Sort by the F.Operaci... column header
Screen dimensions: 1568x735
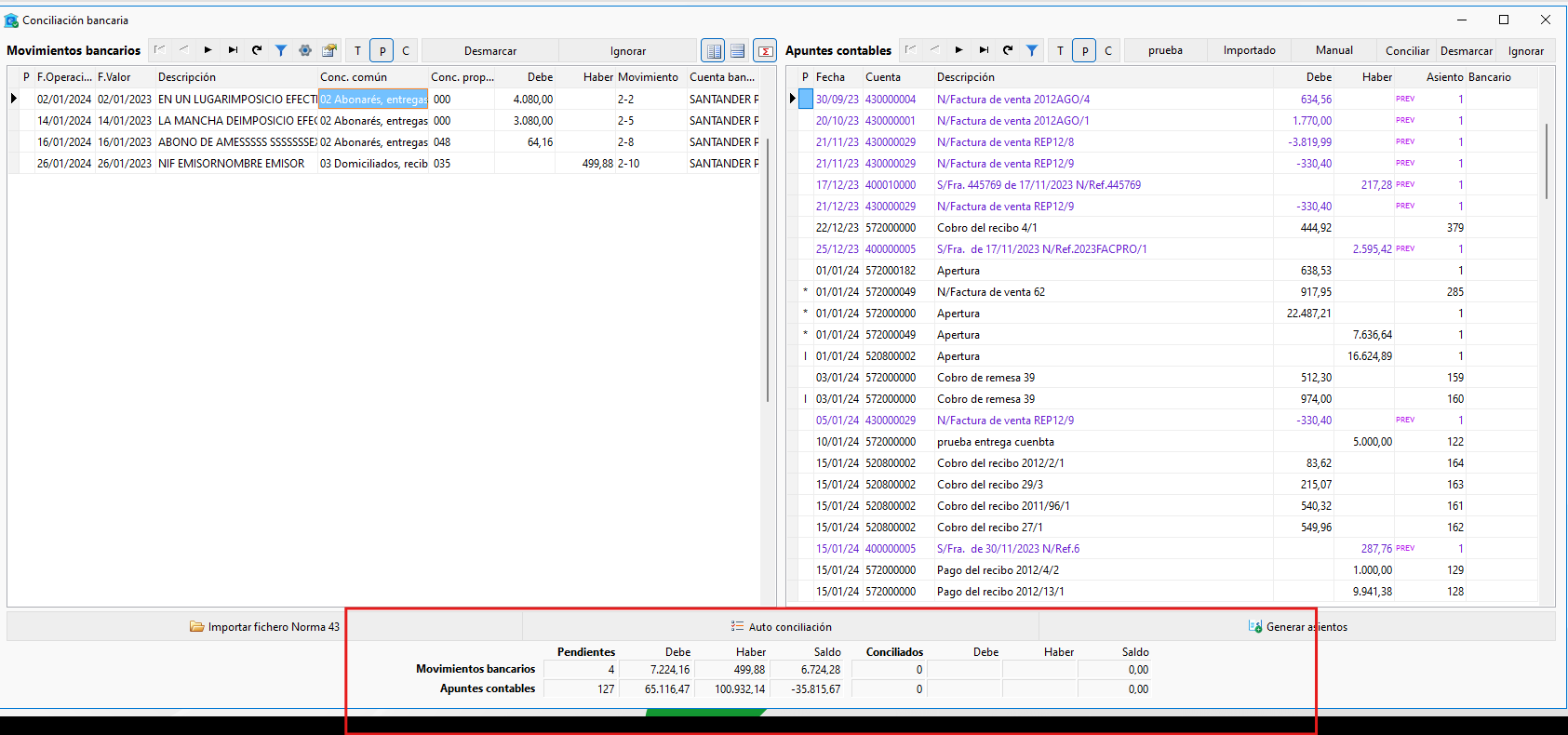pos(64,77)
